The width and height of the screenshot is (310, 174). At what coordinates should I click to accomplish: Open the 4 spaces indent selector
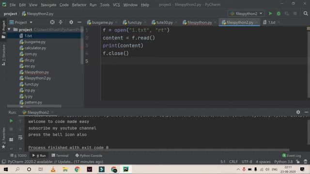(263, 161)
